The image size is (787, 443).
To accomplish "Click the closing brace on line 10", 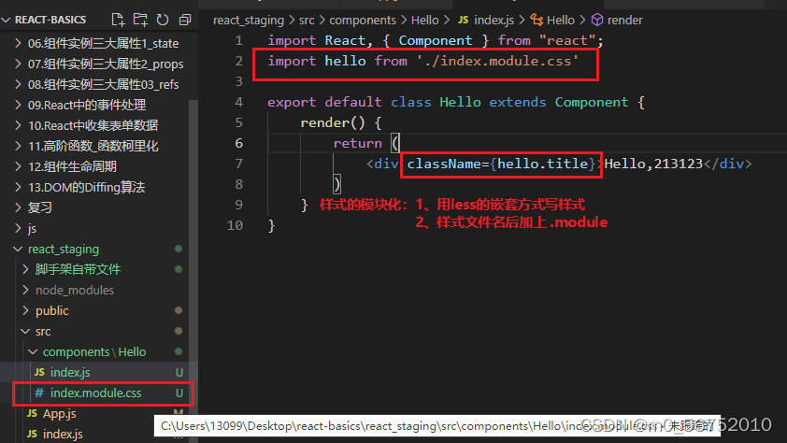I will tap(272, 226).
